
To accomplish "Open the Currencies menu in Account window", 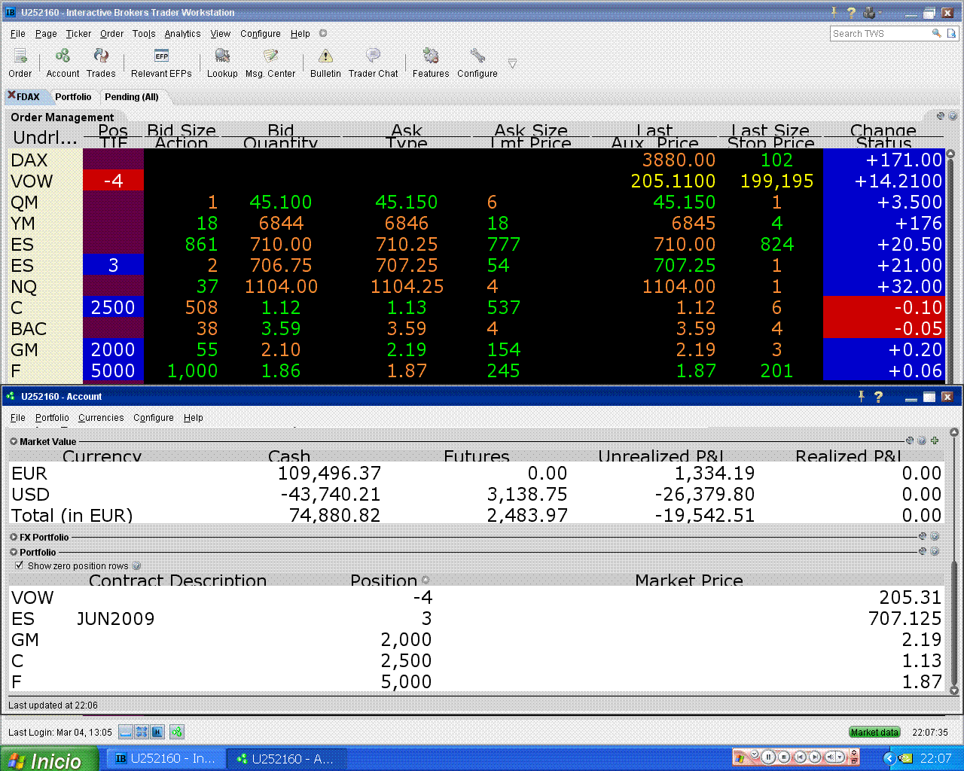I will (101, 418).
